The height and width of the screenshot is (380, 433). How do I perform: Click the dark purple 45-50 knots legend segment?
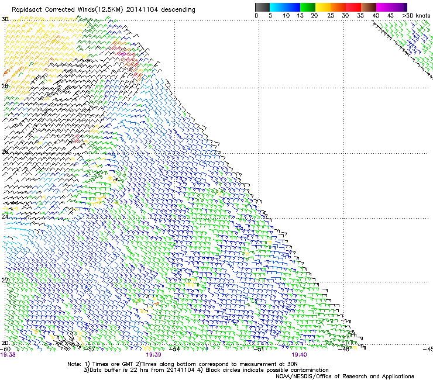point(399,7)
